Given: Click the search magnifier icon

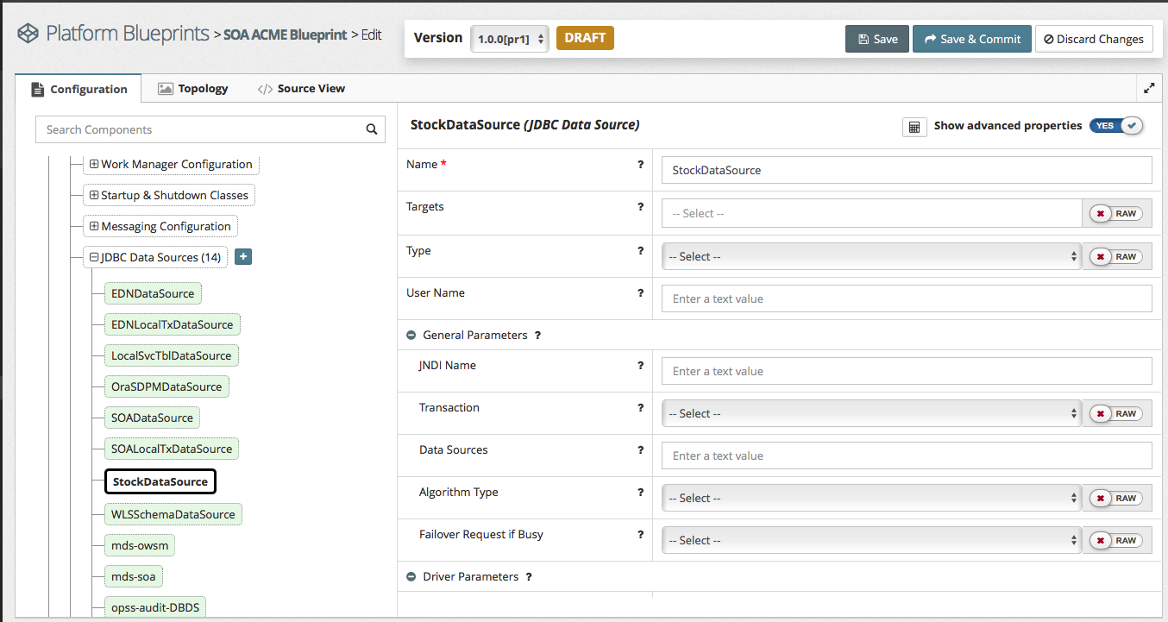Looking at the screenshot, I should tap(372, 129).
